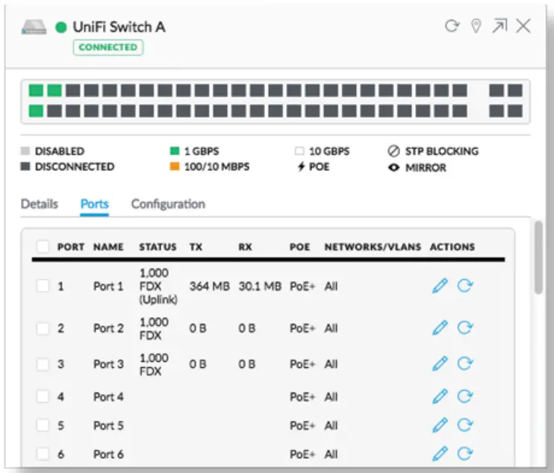The image size is (554, 473).
Task: Power cycle Port 2 using its cycle icon
Action: [x=464, y=328]
